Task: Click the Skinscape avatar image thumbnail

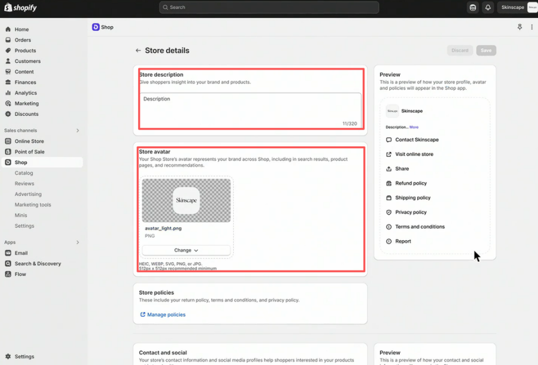Action: 186,201
